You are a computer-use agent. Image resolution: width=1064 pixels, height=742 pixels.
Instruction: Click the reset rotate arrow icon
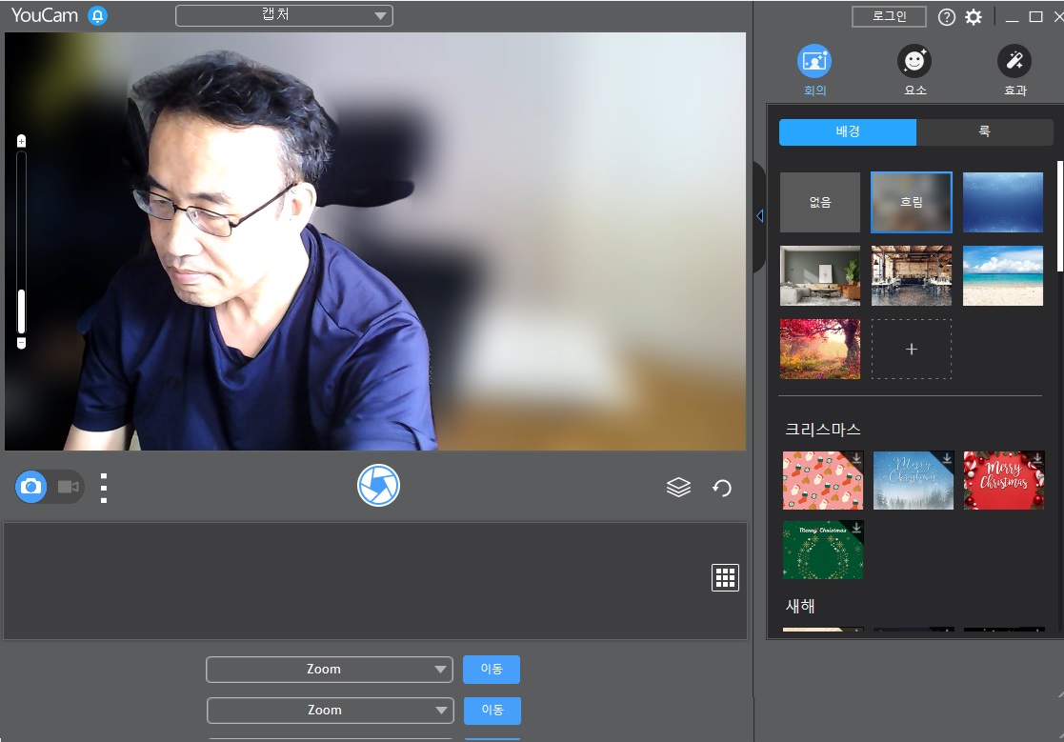pos(721,488)
